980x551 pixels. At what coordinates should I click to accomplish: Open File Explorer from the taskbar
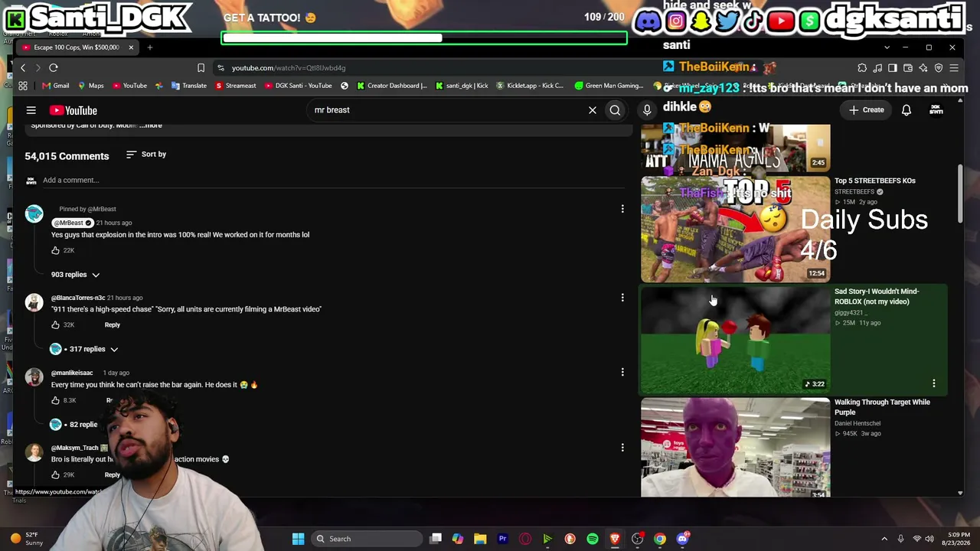[480, 539]
